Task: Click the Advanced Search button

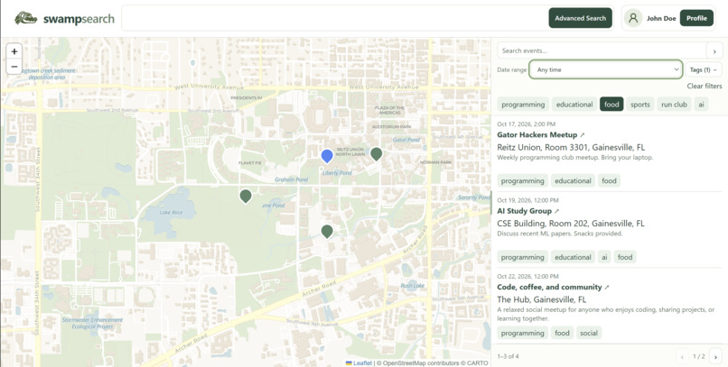Action: point(581,18)
